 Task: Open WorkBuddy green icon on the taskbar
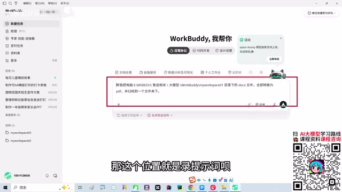235,187
